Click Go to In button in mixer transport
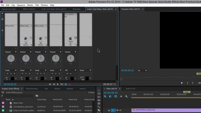Image resolution: width=201 pixels, height=113 pixels. coord(50,84)
